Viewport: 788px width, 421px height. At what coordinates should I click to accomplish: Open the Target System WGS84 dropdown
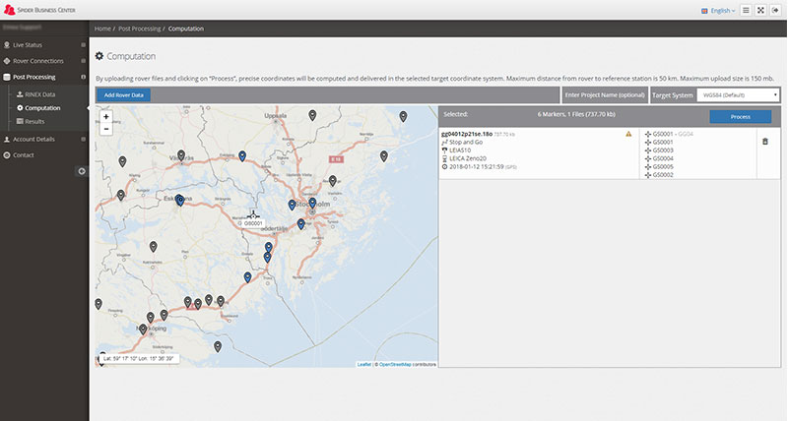738,94
